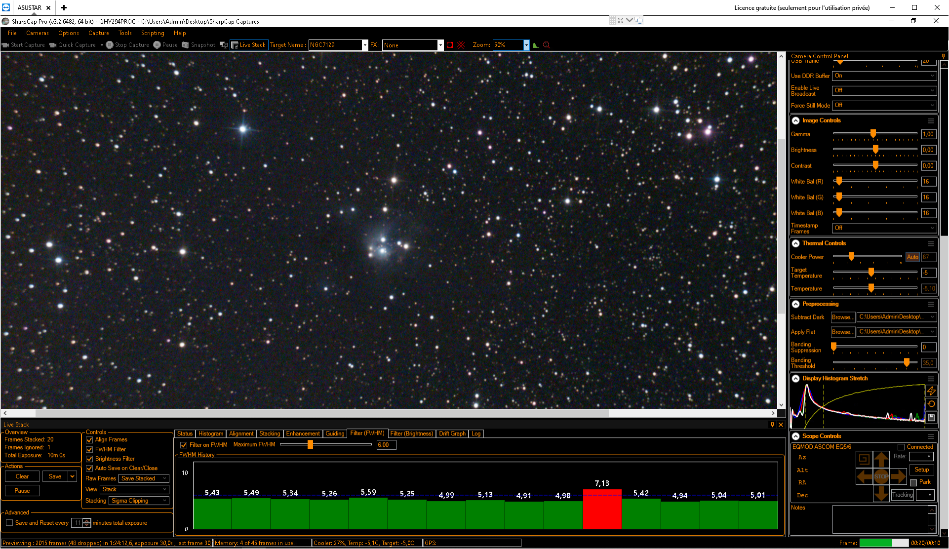Collapse the Thermal Controls section
The image size is (949, 549).
(796, 243)
